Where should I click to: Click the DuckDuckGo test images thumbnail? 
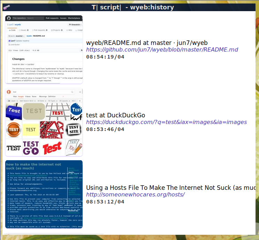click(44, 122)
